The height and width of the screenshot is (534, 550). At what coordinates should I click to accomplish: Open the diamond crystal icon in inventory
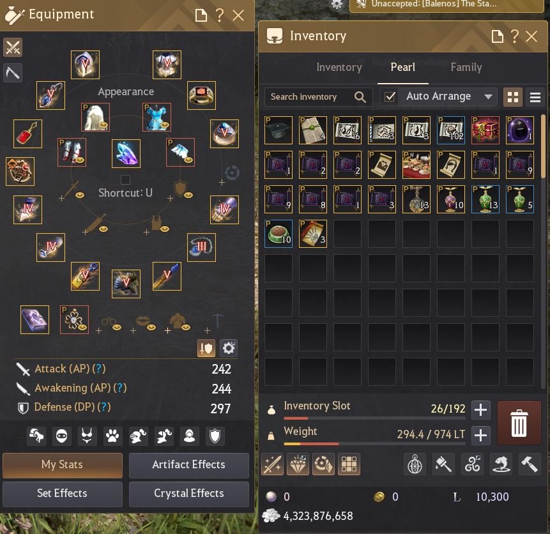point(298,464)
